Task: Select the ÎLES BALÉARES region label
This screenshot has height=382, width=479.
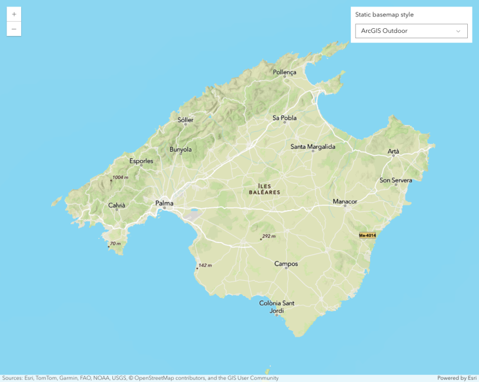Action: [x=265, y=190]
